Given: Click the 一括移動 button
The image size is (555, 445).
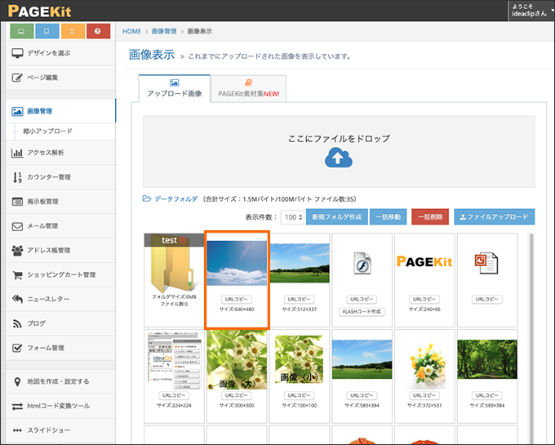Looking at the screenshot, I should tap(388, 216).
